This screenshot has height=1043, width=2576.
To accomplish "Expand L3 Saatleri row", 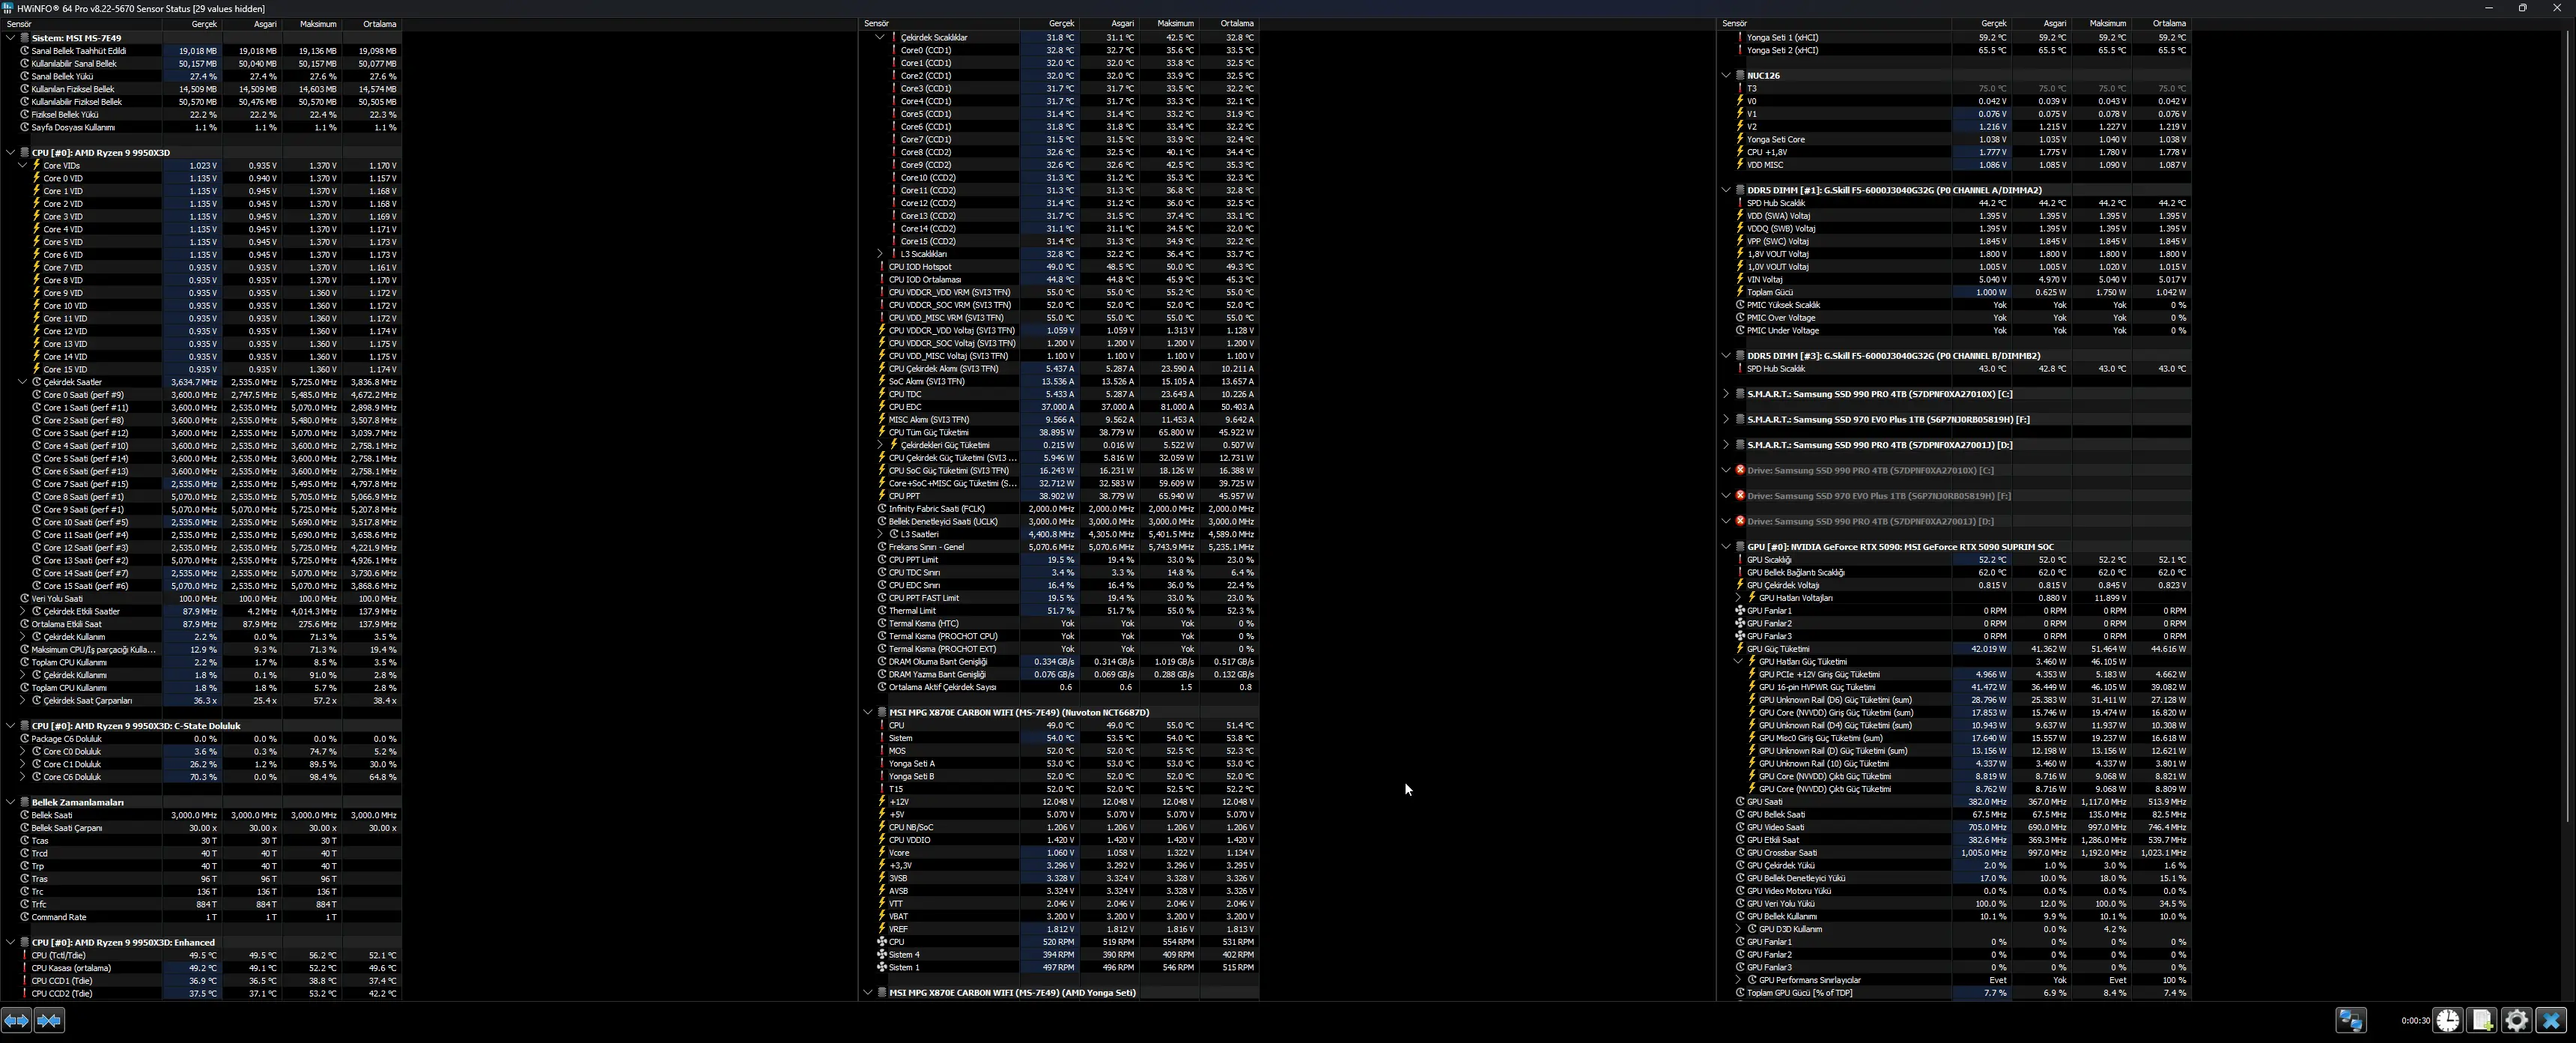I will tap(880, 534).
